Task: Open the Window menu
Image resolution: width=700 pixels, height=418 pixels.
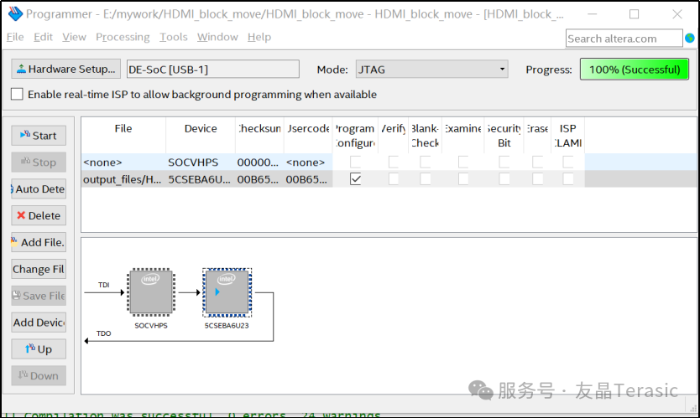Action: (217, 37)
